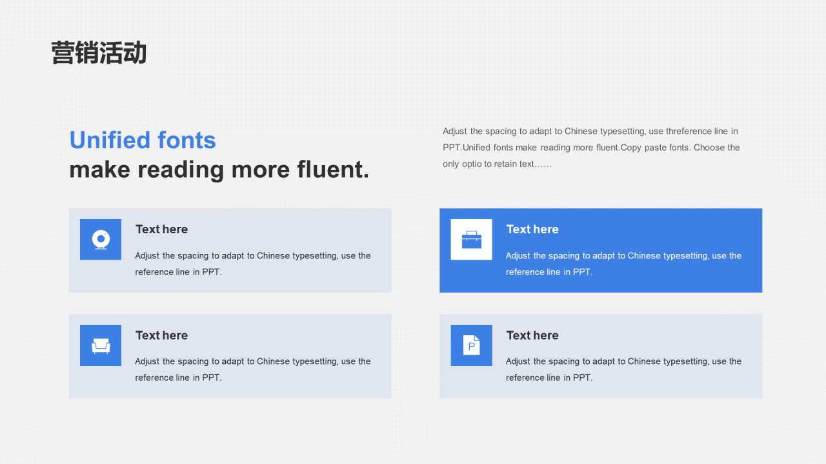Click the description text beside the sofa icon
Screen dimensions: 826x464
coord(253,369)
